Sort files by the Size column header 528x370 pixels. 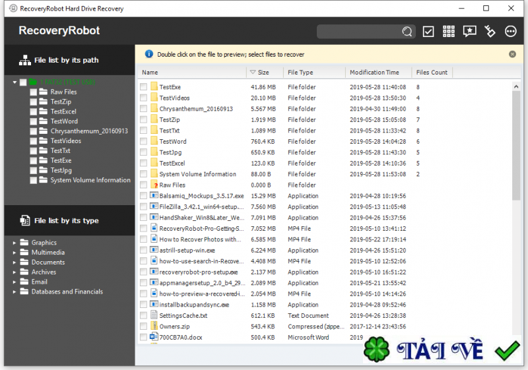pos(263,73)
